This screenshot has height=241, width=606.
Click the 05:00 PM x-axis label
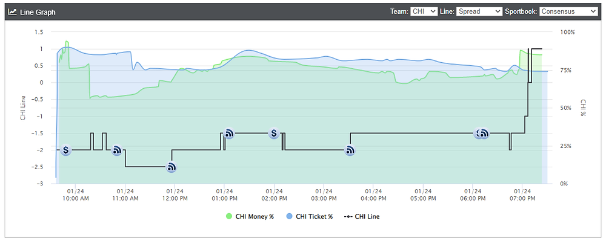(x=423, y=195)
